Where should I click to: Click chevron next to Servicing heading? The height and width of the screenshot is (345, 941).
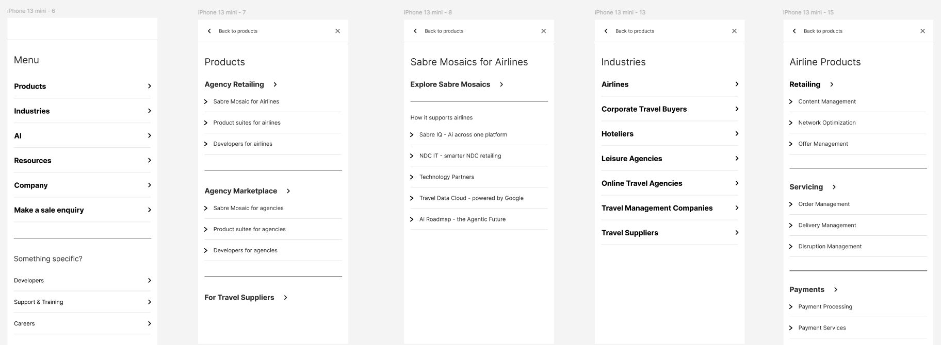pos(834,187)
